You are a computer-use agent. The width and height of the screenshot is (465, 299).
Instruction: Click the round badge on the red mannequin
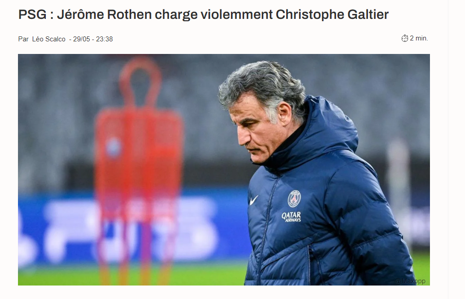(114, 147)
